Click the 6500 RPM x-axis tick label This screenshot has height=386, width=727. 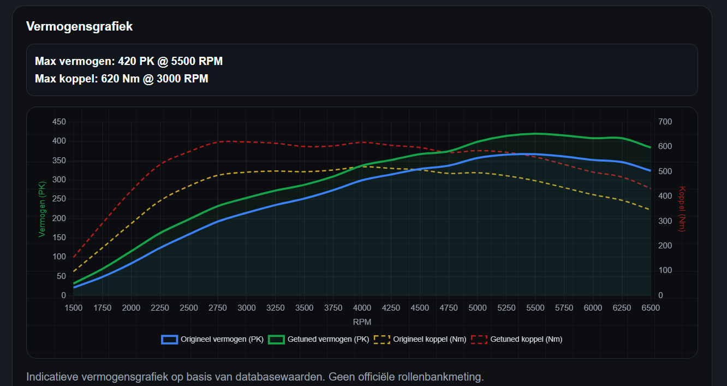[651, 308]
